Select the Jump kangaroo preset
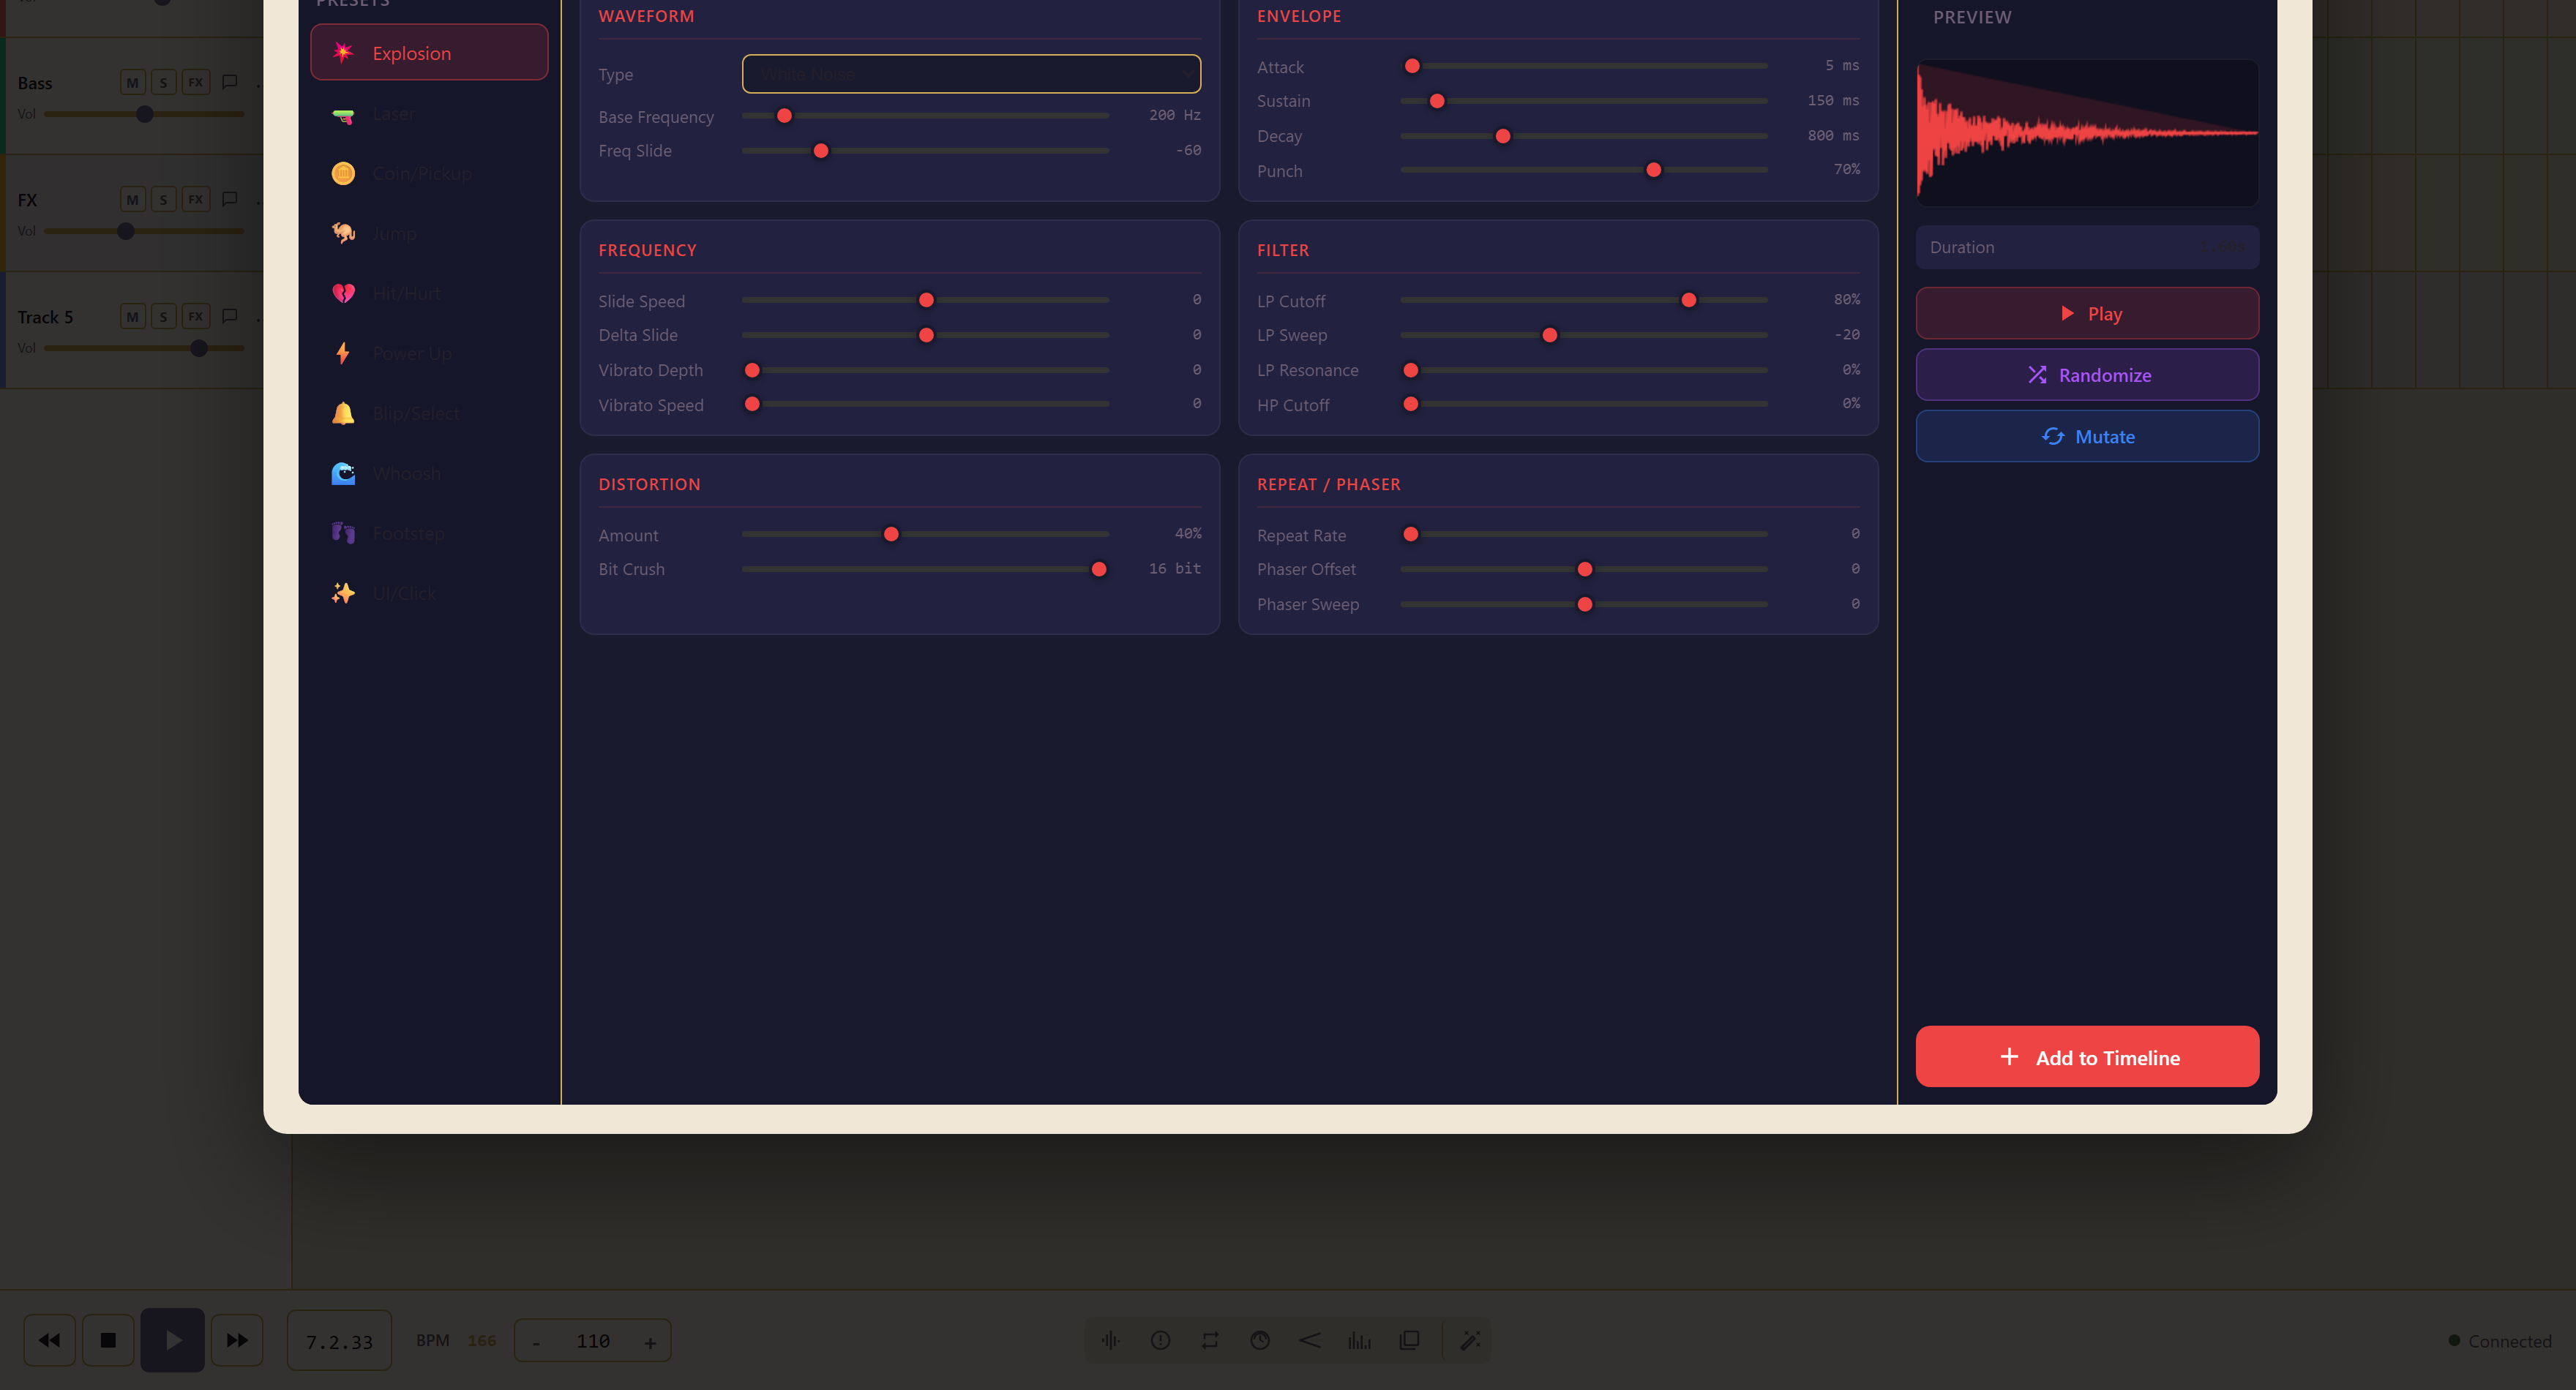 click(429, 234)
